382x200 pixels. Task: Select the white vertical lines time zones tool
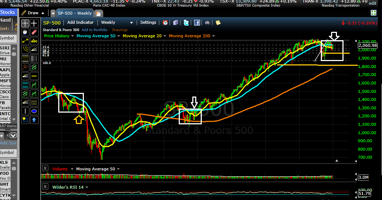34,59
